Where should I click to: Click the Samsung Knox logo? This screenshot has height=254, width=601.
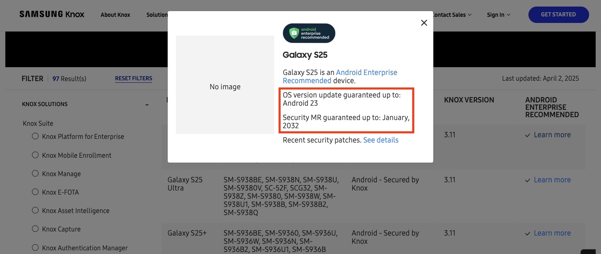[52, 14]
